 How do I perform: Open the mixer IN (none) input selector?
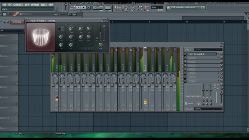(208, 49)
